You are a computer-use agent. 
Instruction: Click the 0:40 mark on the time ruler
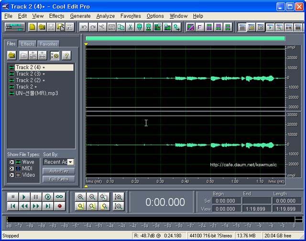[185, 182]
